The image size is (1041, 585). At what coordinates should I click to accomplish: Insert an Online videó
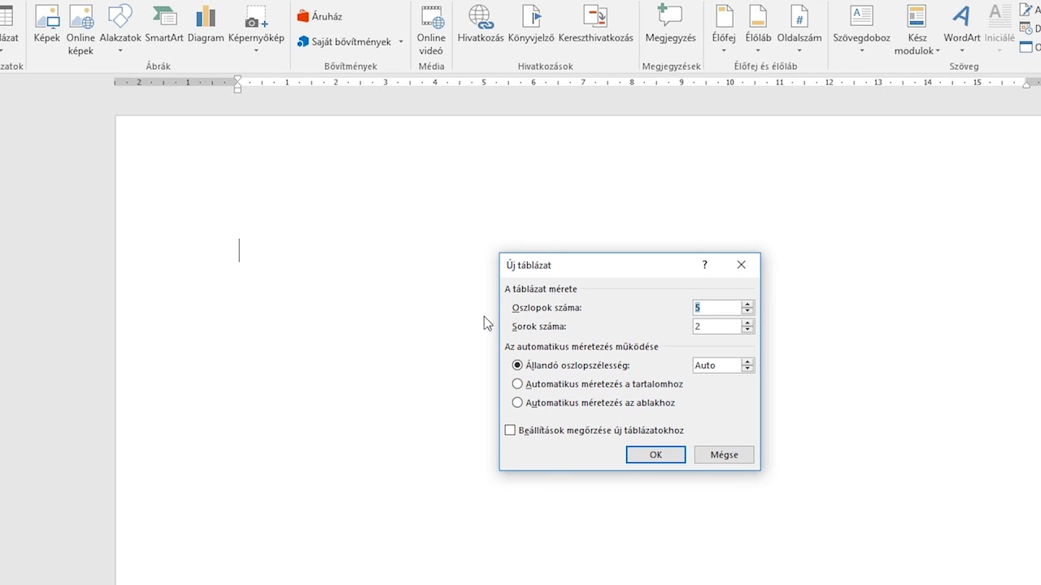pos(431,29)
